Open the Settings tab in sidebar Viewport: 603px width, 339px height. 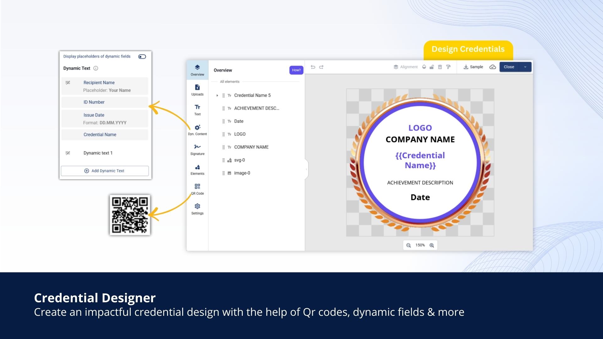coord(197,209)
